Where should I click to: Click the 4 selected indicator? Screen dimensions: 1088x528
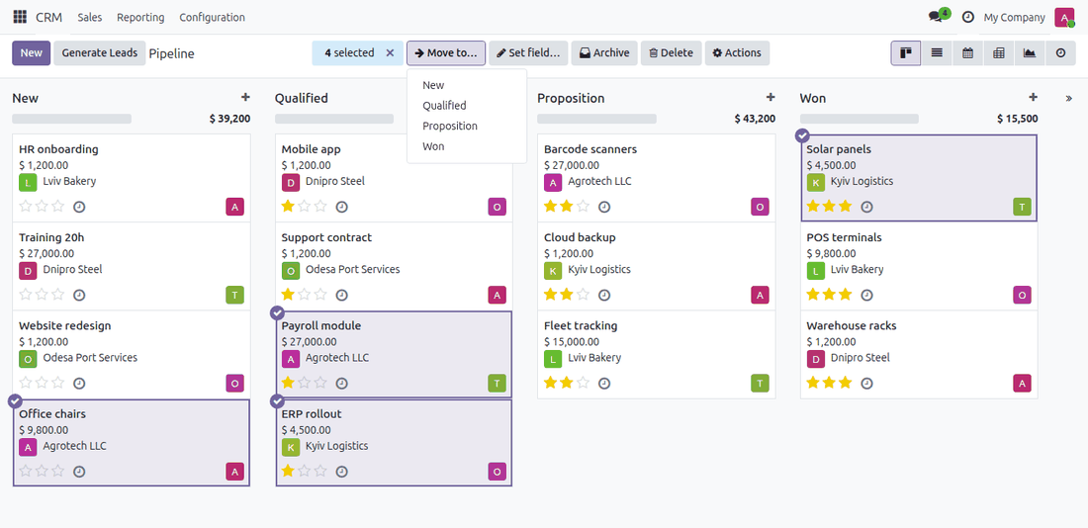coord(349,52)
